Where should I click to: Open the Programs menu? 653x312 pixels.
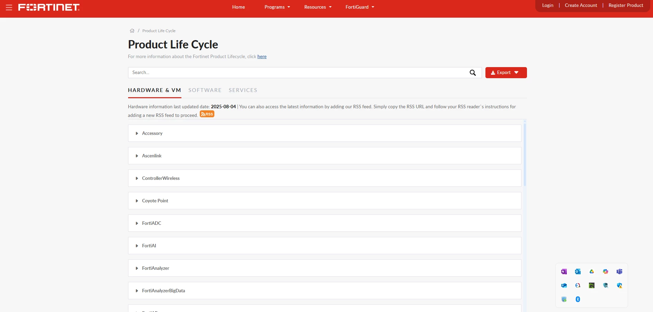[x=277, y=7]
